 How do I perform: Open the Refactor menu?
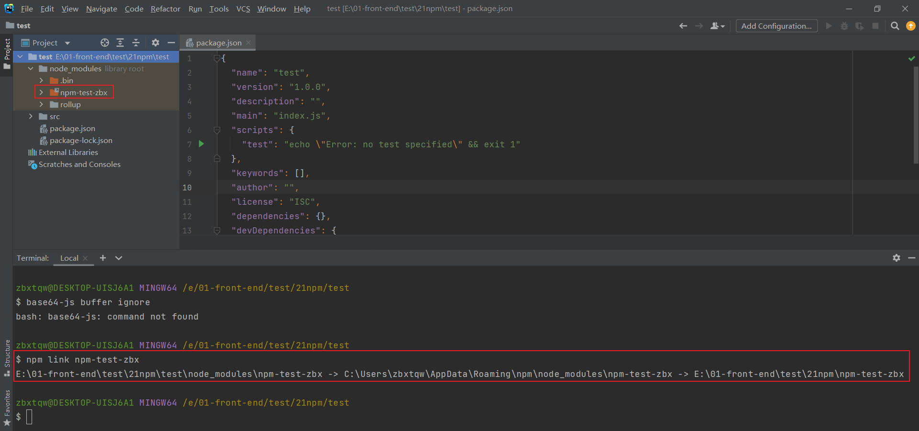tap(165, 9)
